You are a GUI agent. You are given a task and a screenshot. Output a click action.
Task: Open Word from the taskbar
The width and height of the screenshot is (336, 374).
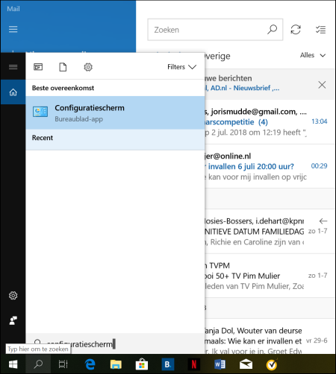click(220, 364)
